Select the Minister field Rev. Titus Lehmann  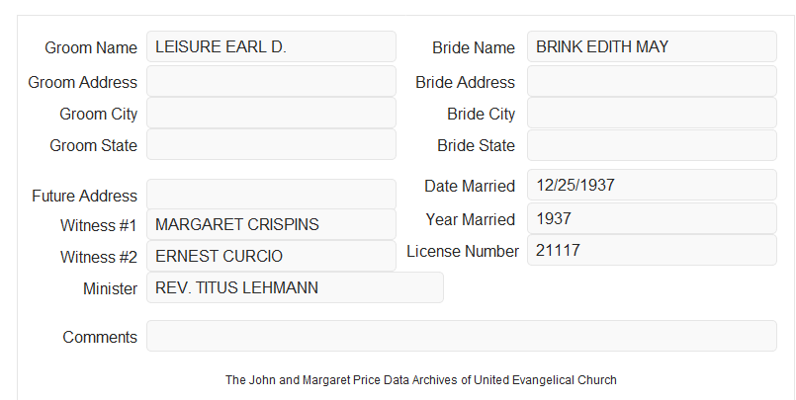295,287
